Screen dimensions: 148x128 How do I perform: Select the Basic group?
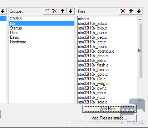click(x=42, y=37)
